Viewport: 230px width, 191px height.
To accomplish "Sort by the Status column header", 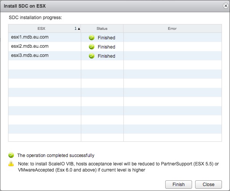I will [x=102, y=29].
